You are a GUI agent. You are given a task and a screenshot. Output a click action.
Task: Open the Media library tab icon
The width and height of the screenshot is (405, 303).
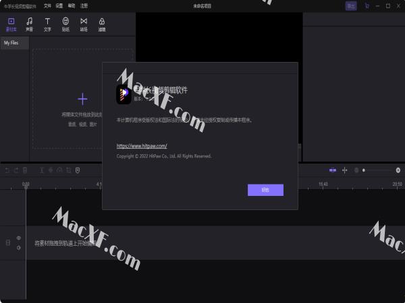(11, 24)
